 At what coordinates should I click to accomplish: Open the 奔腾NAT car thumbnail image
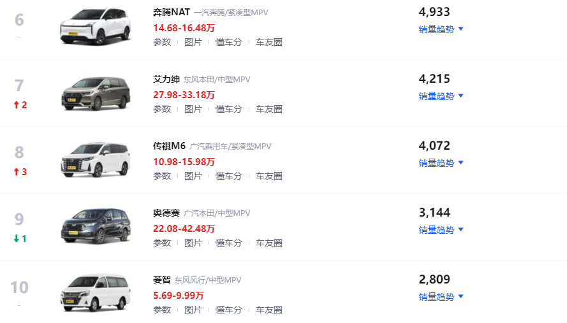(96, 26)
